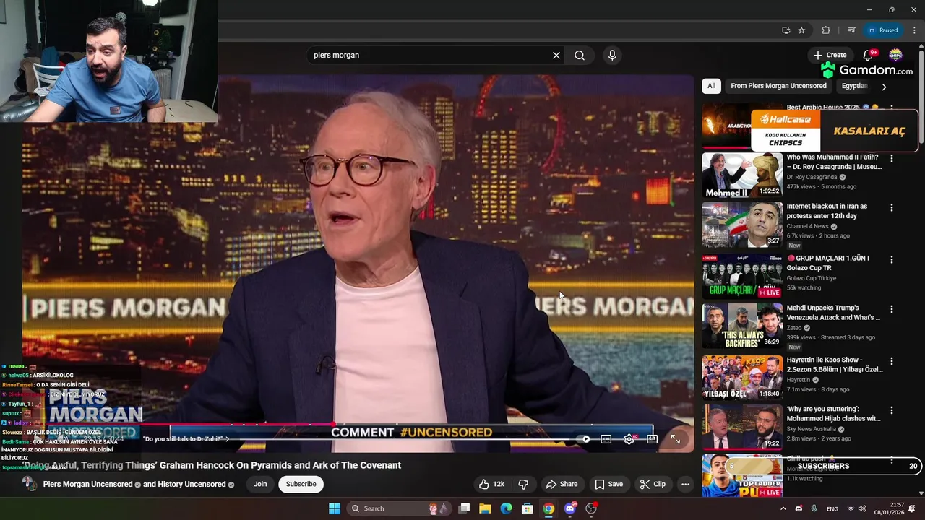The height and width of the screenshot is (520, 925).
Task: Open YouTube notifications bell
Action: click(x=869, y=55)
